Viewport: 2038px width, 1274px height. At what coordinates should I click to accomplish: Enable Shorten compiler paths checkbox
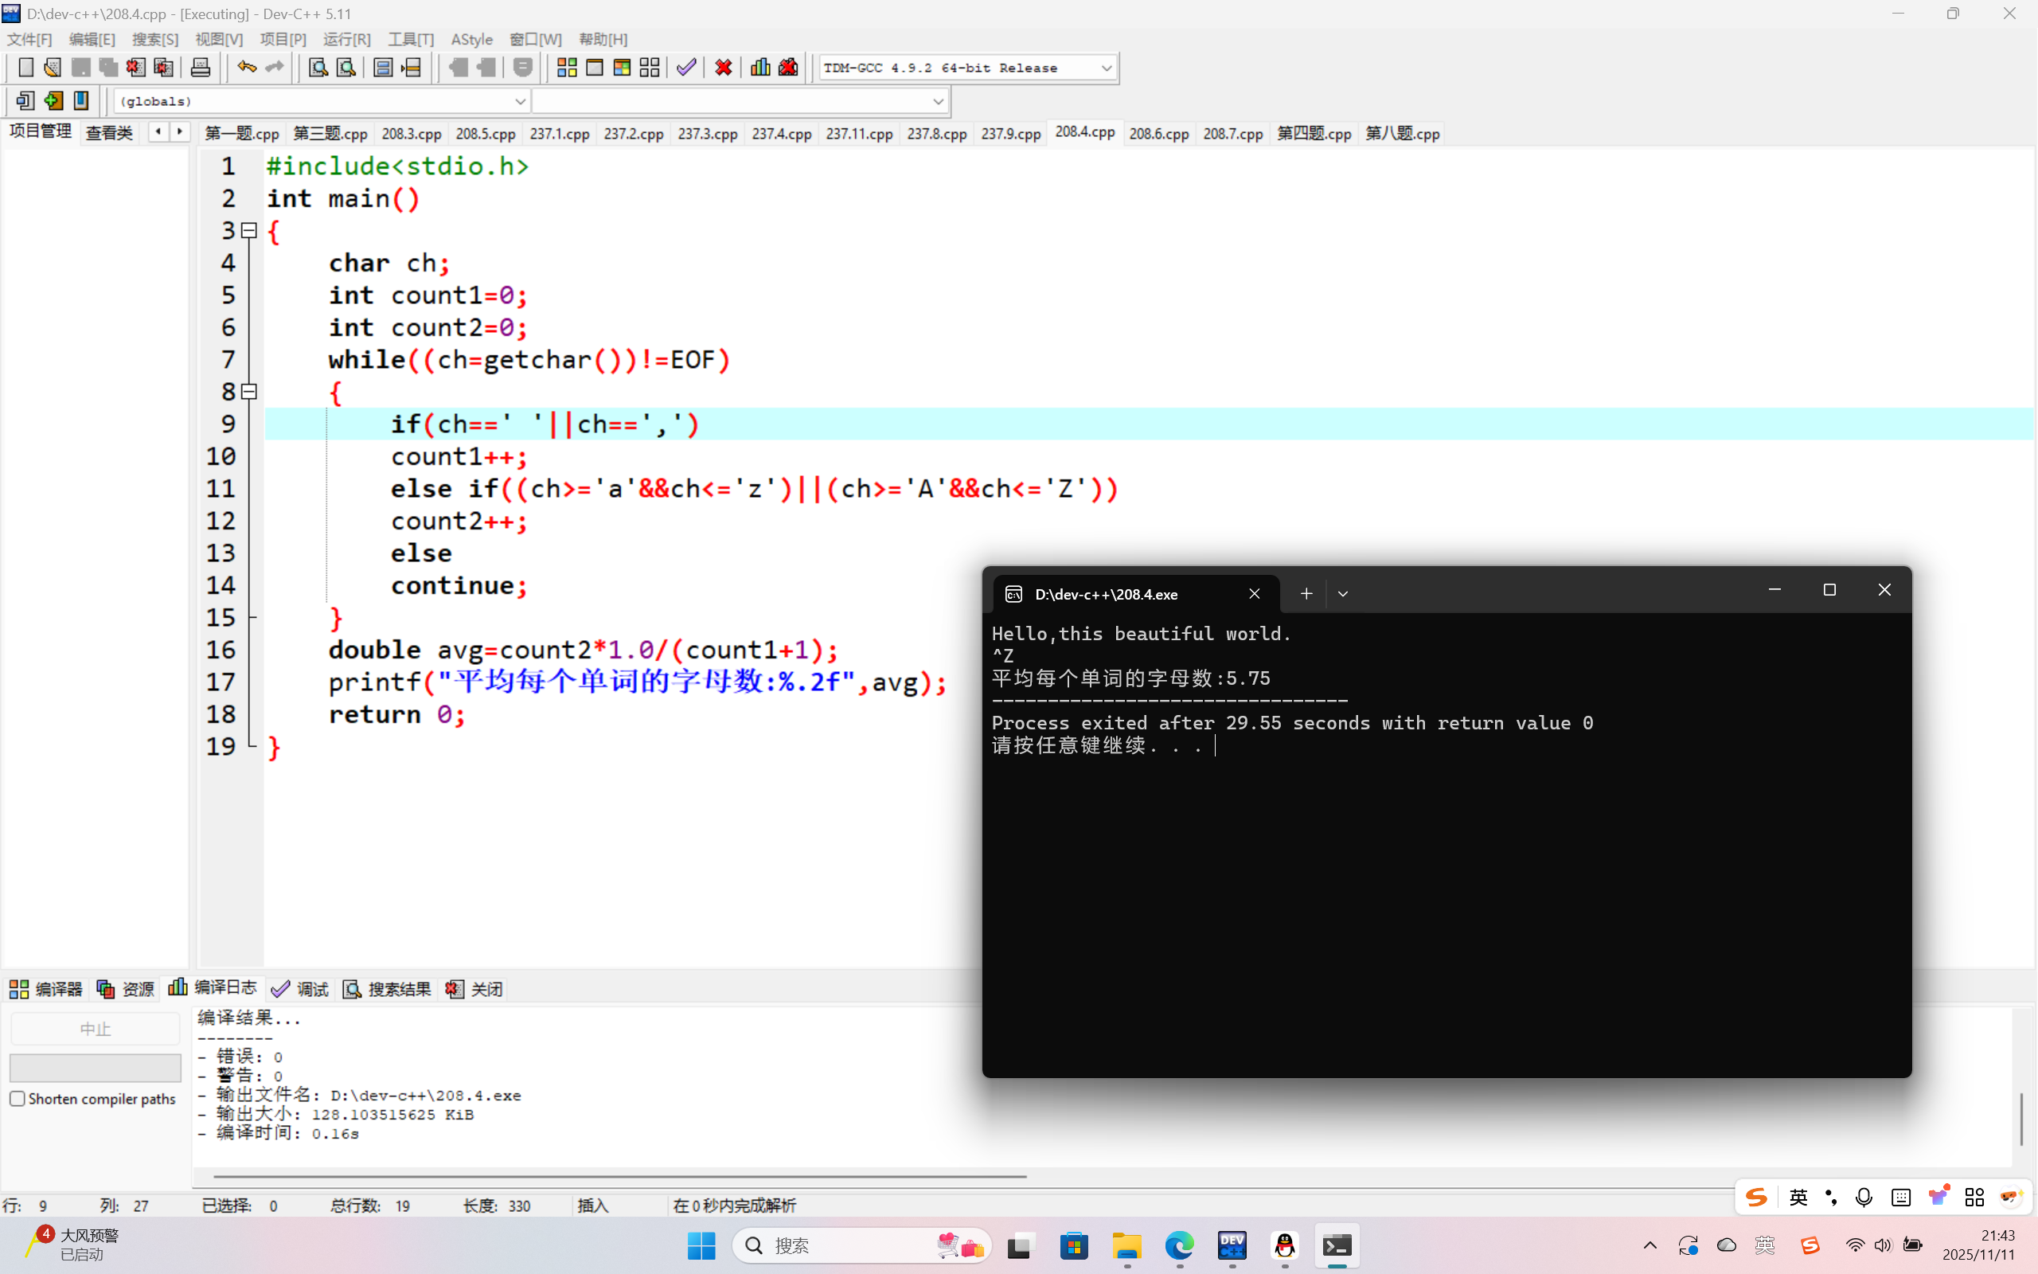click(x=18, y=1099)
